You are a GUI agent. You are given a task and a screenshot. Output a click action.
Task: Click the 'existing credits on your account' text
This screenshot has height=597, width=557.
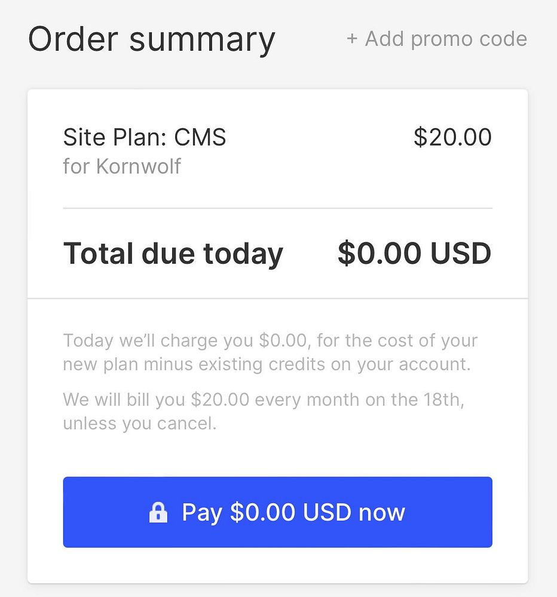347,364
